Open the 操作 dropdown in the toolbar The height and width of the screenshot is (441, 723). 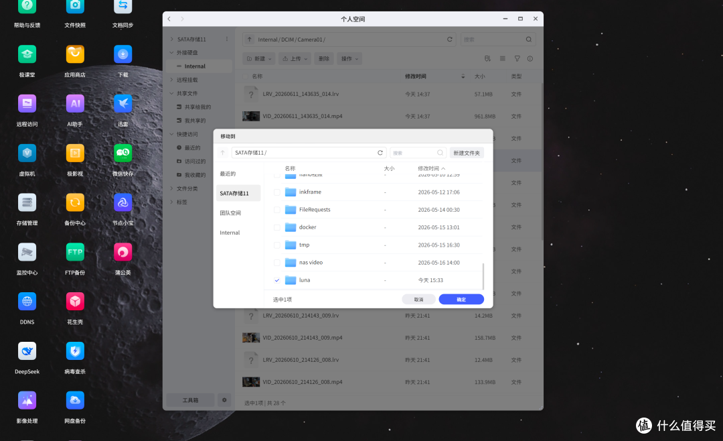click(x=349, y=59)
